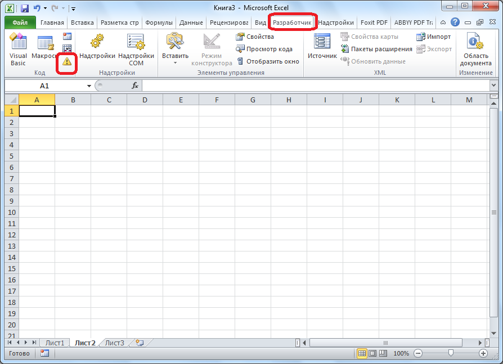Open Customize Quick Access Toolbar dropdown
The image size is (503, 364).
click(x=73, y=8)
